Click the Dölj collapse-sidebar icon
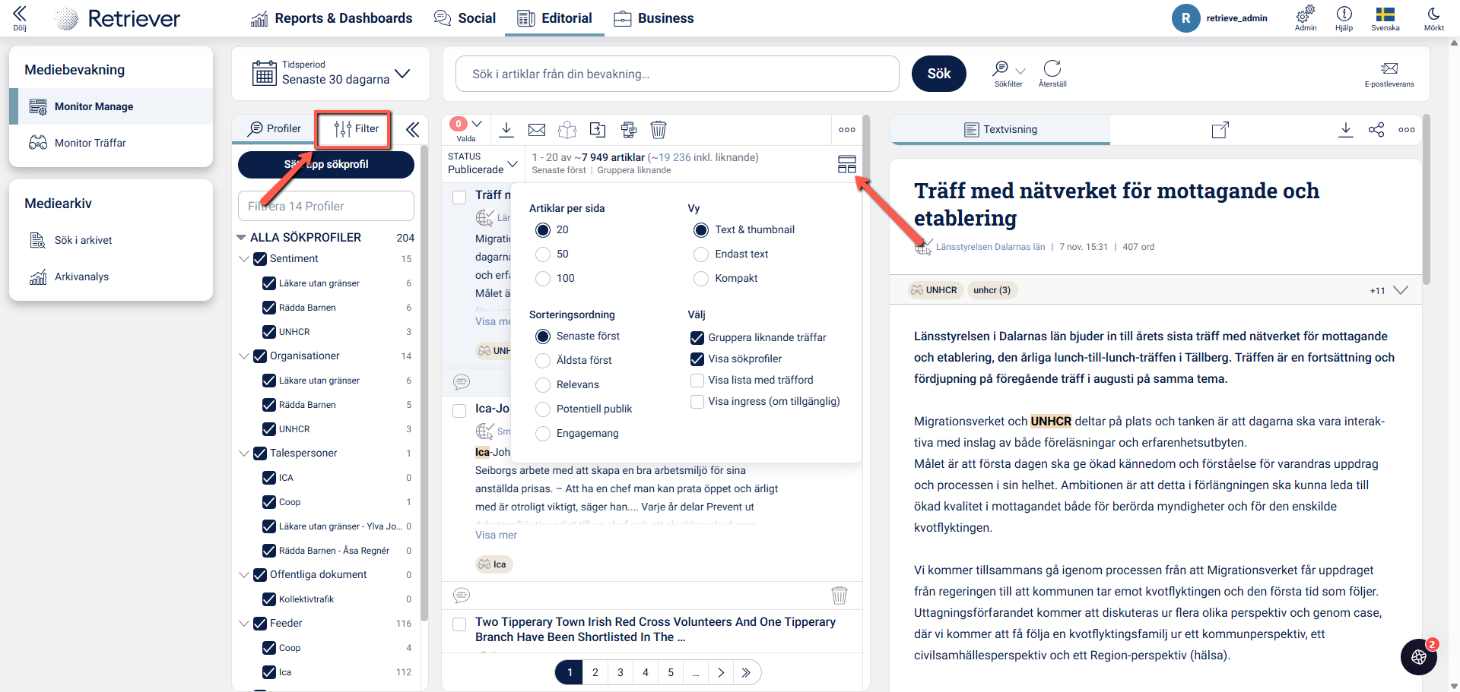 [20, 17]
